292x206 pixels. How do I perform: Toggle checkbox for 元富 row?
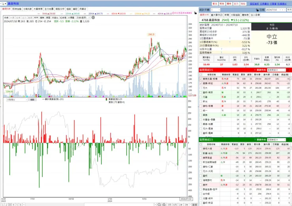pos(201,97)
